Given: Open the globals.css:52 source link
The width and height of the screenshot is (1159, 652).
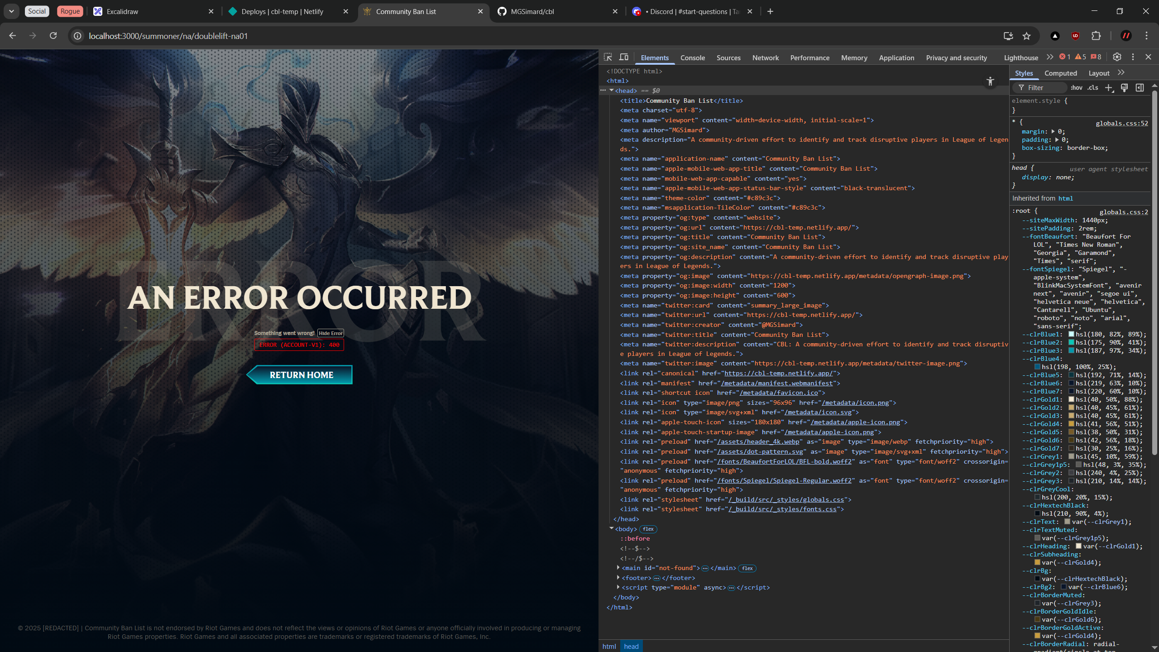Looking at the screenshot, I should 1122,123.
